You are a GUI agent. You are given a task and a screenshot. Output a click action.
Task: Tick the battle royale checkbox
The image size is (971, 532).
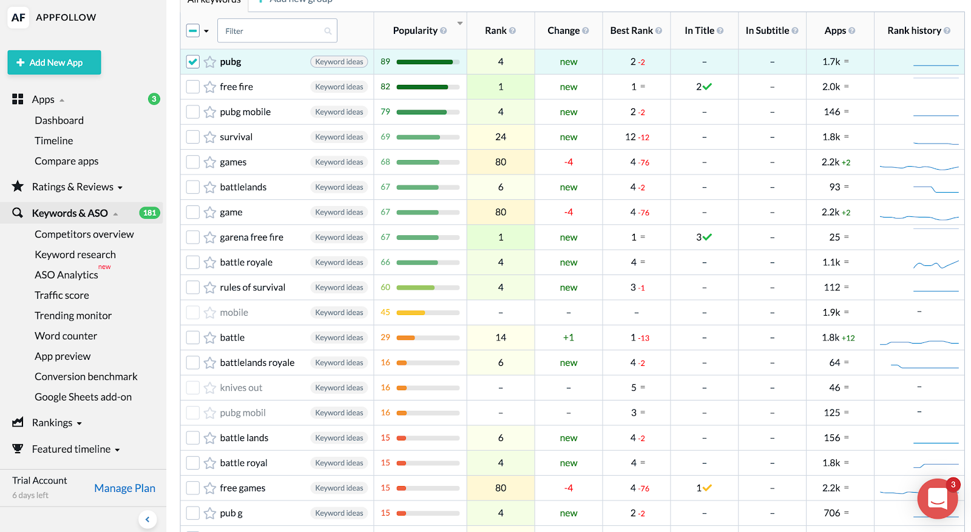[x=193, y=262]
